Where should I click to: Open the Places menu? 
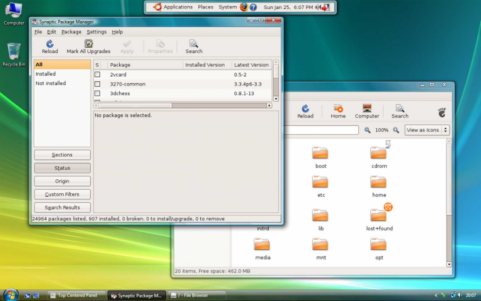tap(206, 7)
